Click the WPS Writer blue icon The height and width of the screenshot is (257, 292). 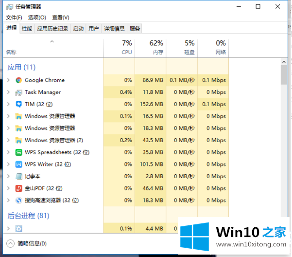tap(18, 165)
